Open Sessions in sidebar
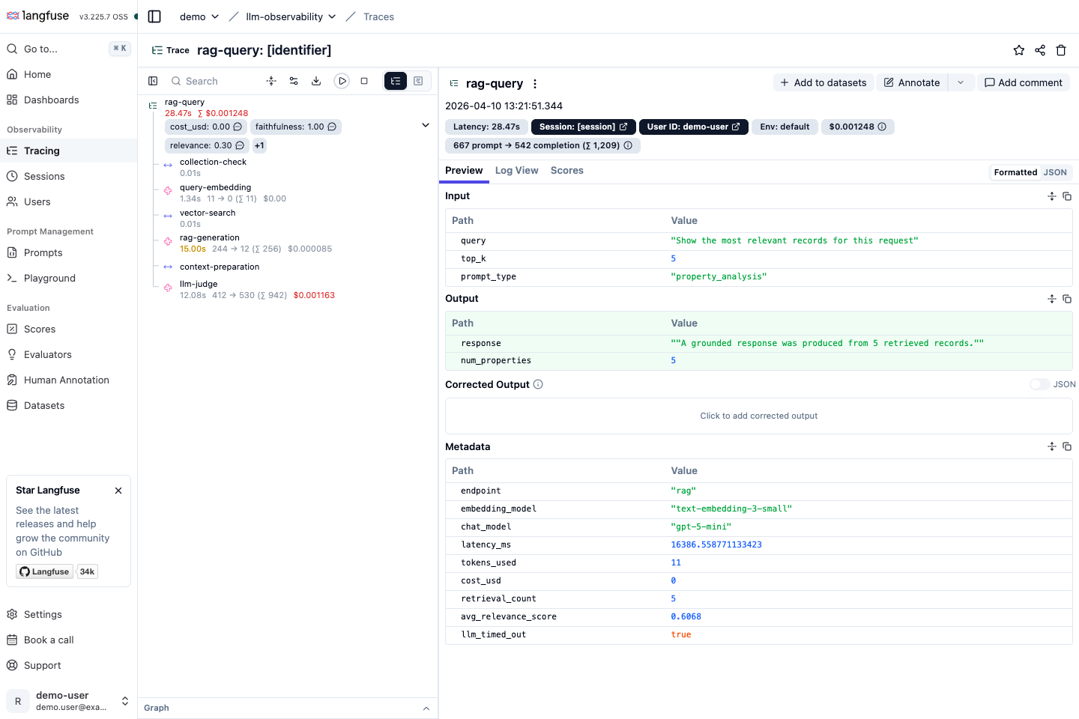 (x=68, y=176)
